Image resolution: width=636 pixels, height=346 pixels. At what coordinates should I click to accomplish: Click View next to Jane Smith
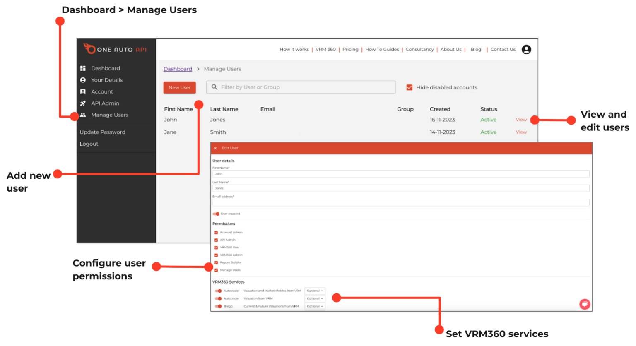pos(521,132)
